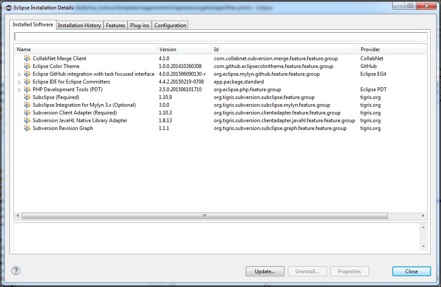
Task: Open the help question mark icon
Action: (x=16, y=271)
